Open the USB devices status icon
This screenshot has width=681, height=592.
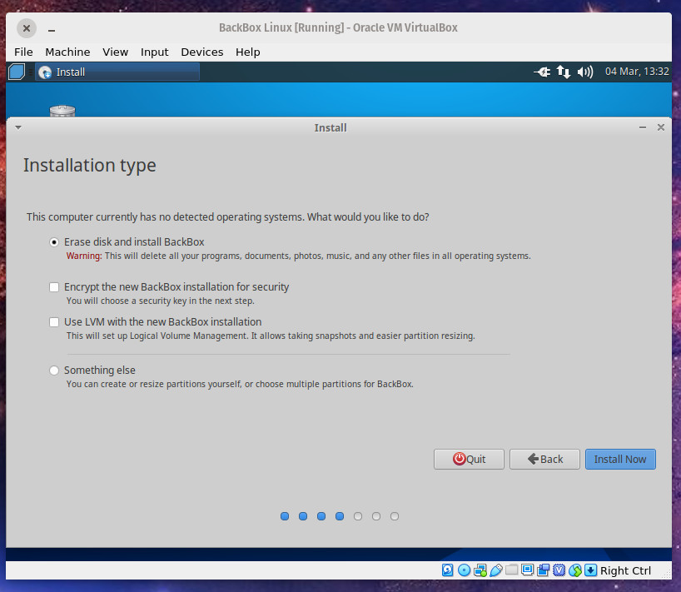coord(496,570)
